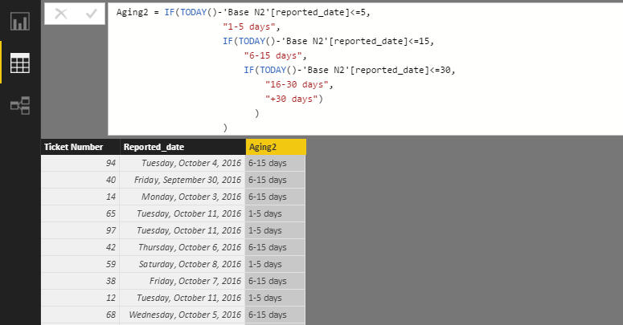Click ticket number cell 97

(x=80, y=230)
